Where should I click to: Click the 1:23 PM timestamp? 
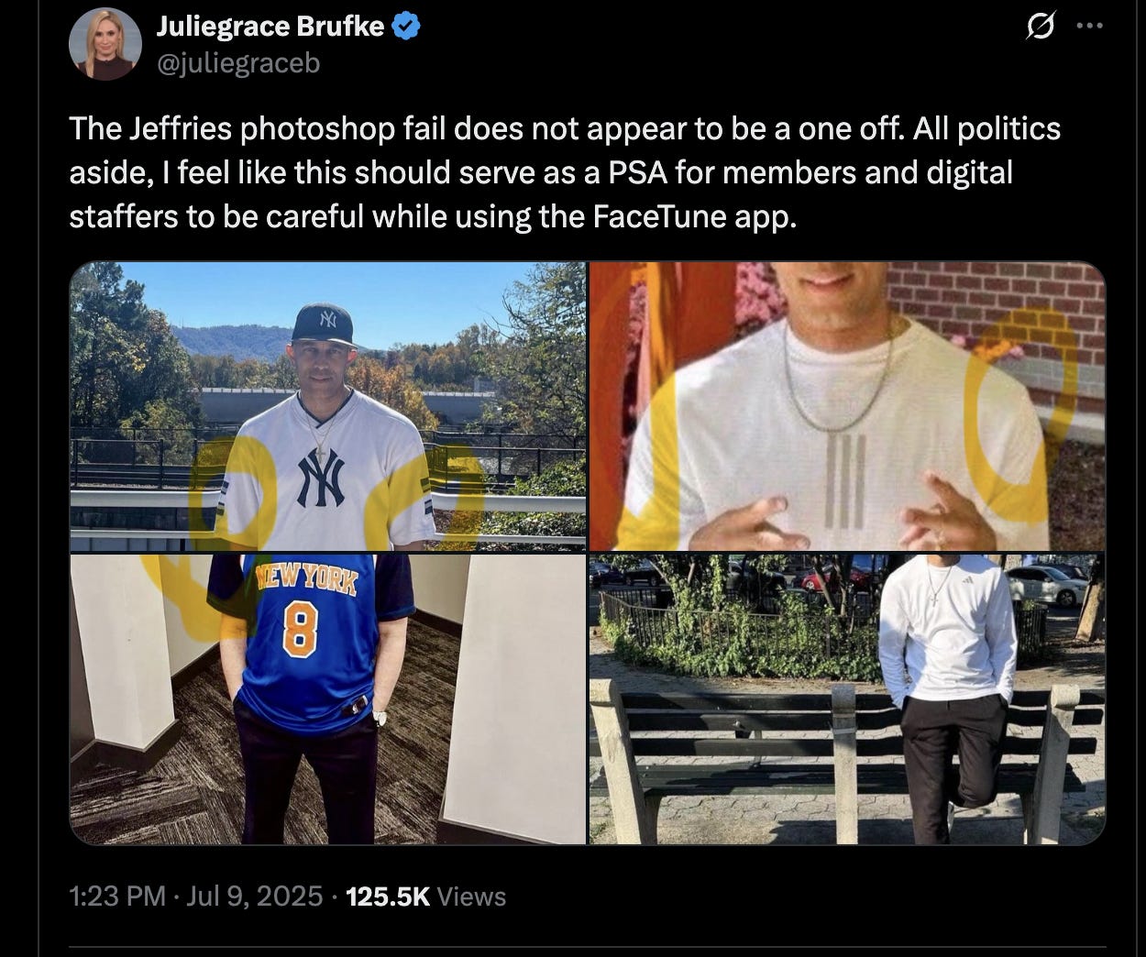point(117,896)
